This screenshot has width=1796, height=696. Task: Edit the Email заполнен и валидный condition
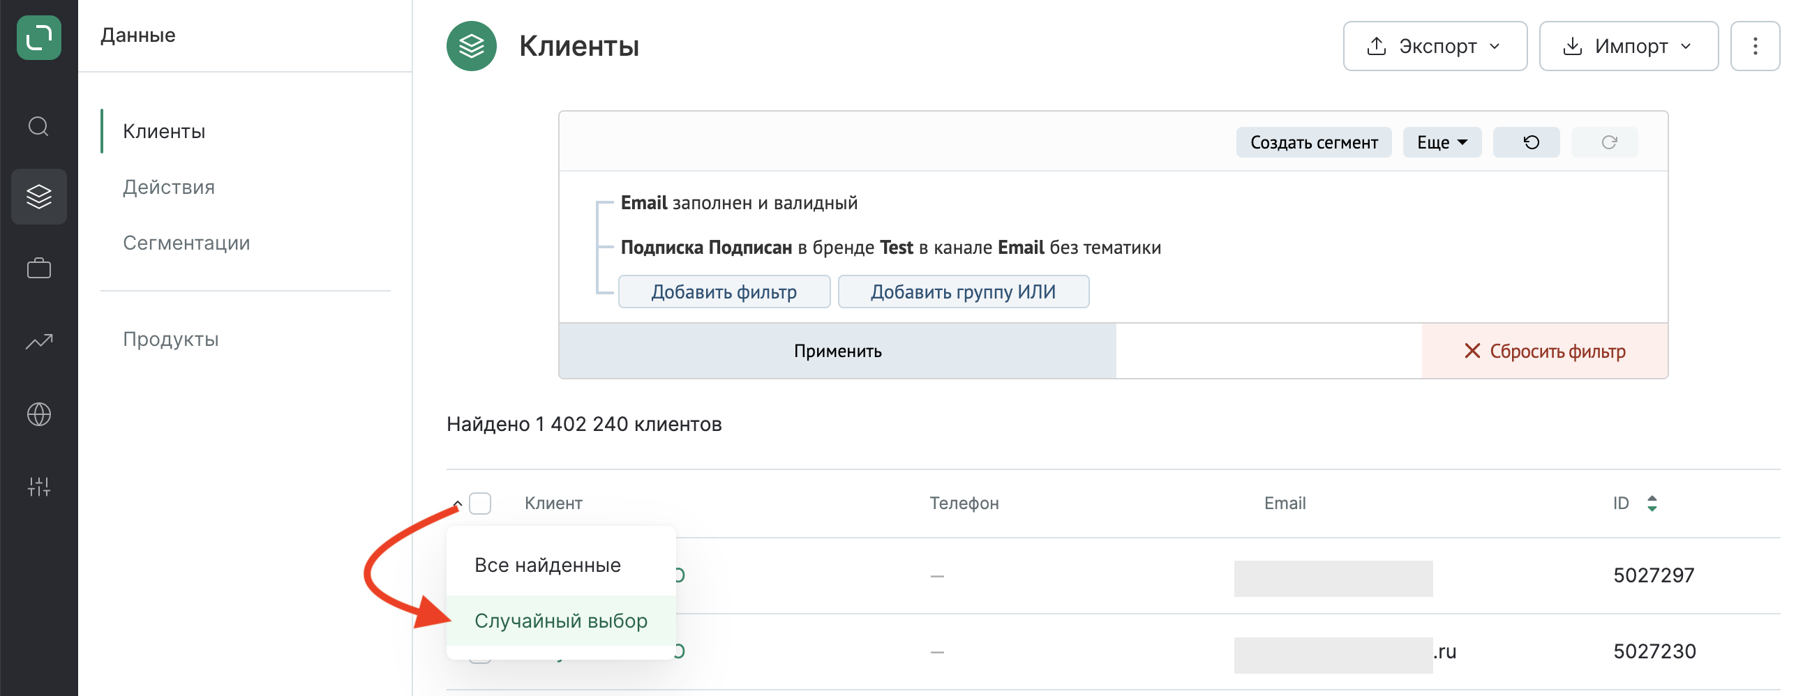click(739, 203)
